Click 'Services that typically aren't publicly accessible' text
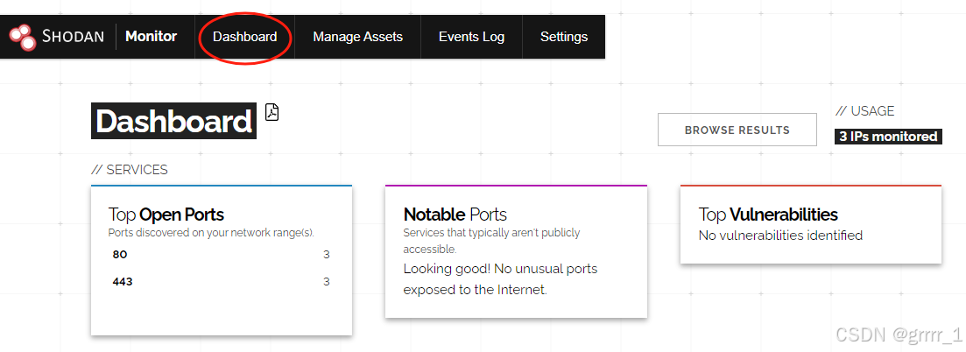Screen dimensions: 966x352 click(491, 241)
